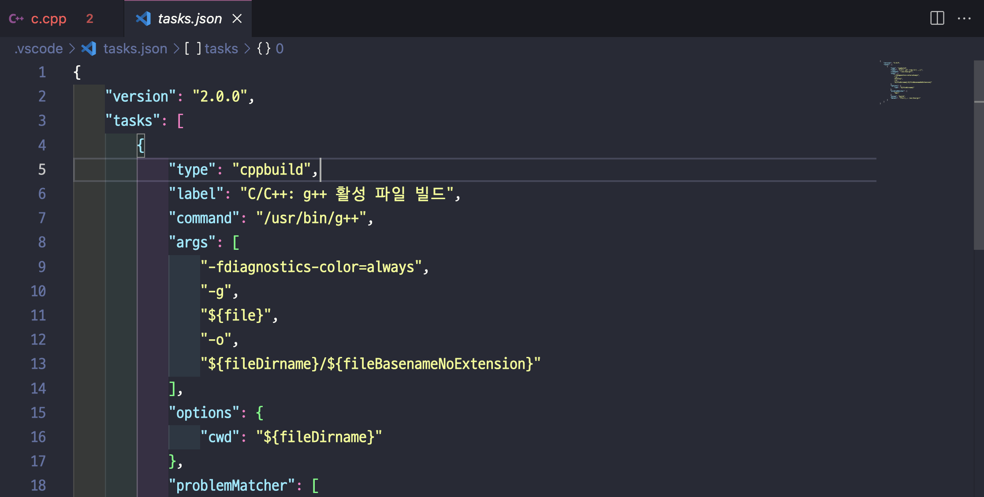Close the tasks.json tab

click(x=237, y=19)
